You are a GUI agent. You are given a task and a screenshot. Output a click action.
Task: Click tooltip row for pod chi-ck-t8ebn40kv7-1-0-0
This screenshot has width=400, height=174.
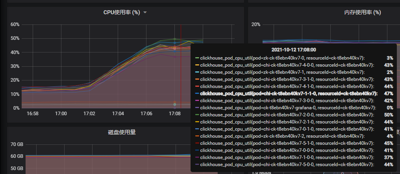click(x=294, y=157)
